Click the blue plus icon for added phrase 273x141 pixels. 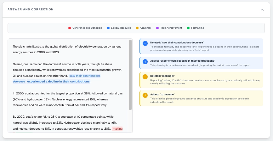145,62
